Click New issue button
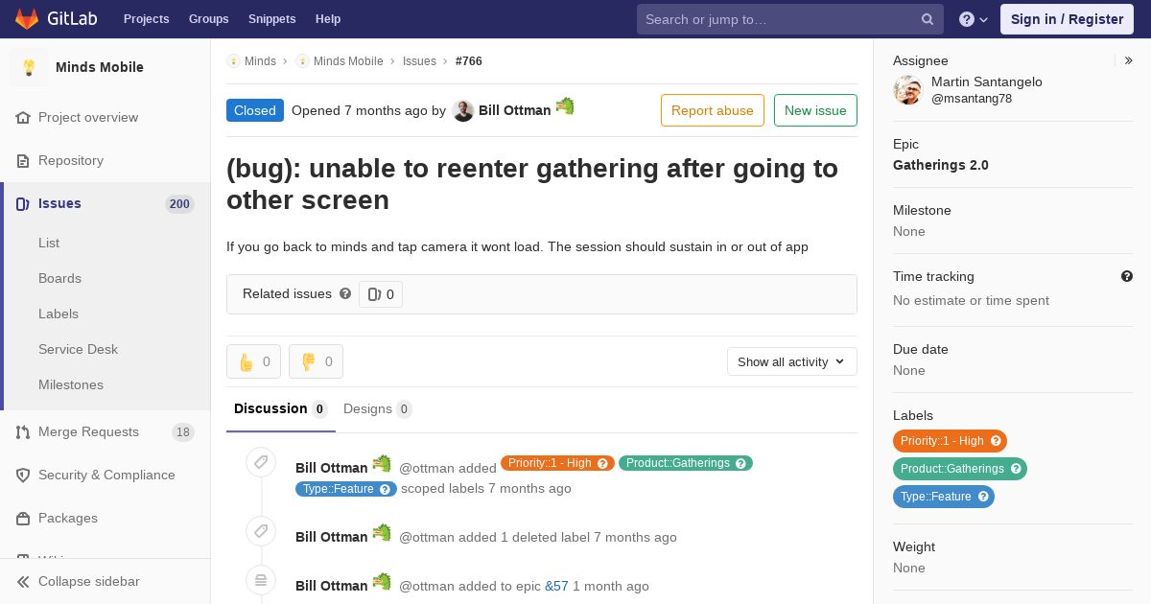Image resolution: width=1151 pixels, height=604 pixels. point(815,110)
